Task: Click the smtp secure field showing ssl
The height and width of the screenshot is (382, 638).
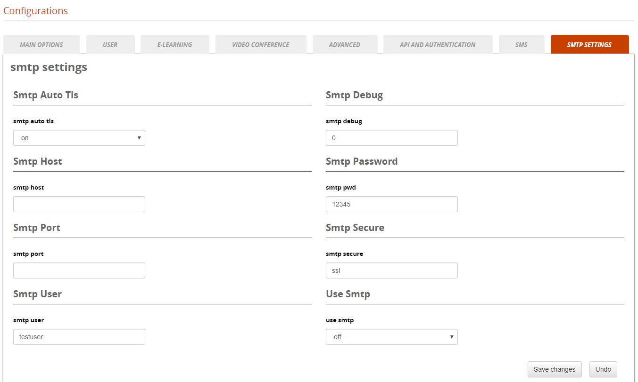Action: pos(391,271)
